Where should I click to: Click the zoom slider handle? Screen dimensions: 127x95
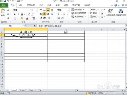point(115,93)
